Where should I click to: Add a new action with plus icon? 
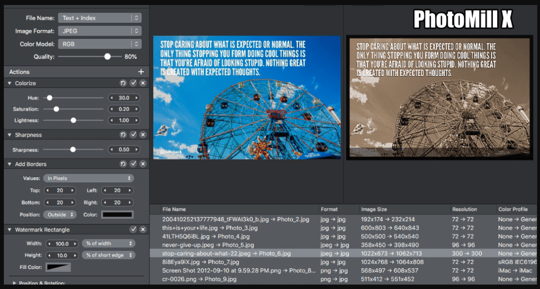click(141, 72)
